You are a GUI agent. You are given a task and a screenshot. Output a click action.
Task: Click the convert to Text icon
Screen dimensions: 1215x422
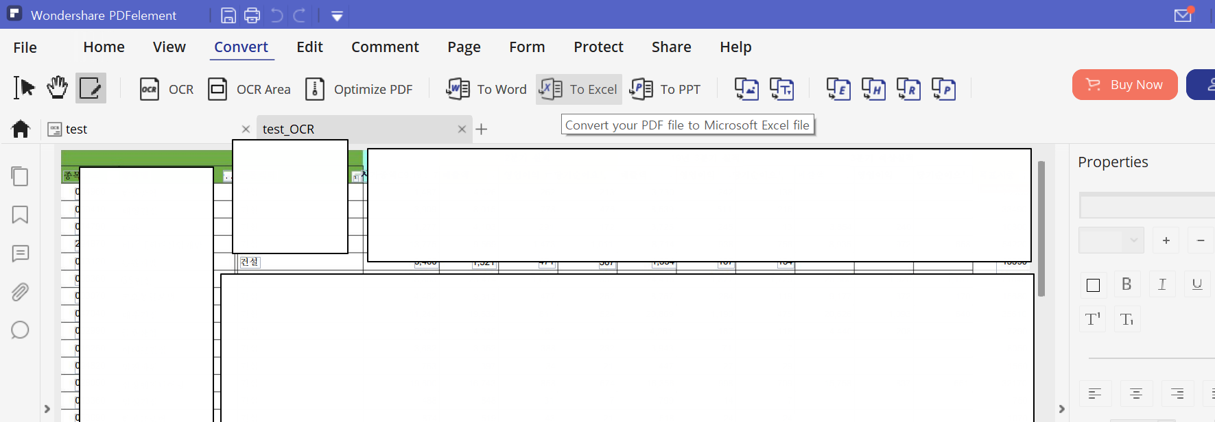tap(781, 89)
